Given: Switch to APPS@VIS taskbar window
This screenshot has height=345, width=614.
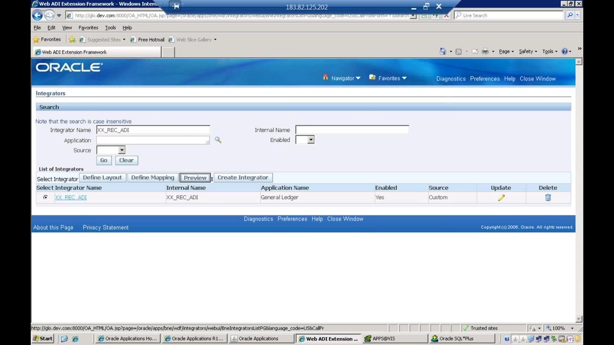Looking at the screenshot, I should [x=395, y=339].
